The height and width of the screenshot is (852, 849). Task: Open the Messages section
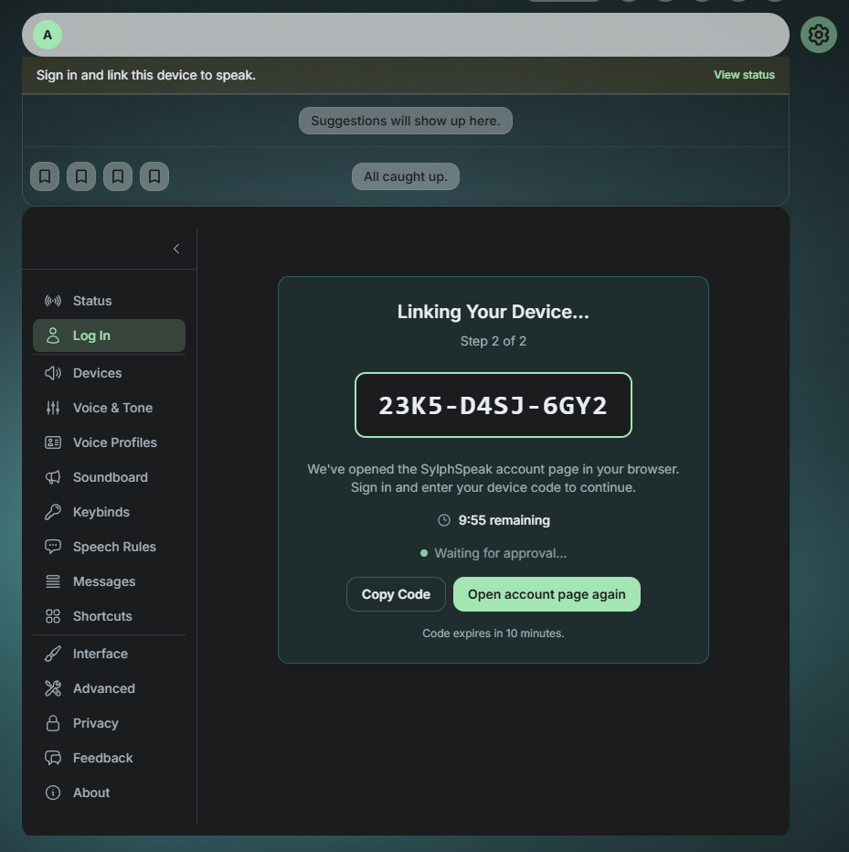[x=109, y=582]
